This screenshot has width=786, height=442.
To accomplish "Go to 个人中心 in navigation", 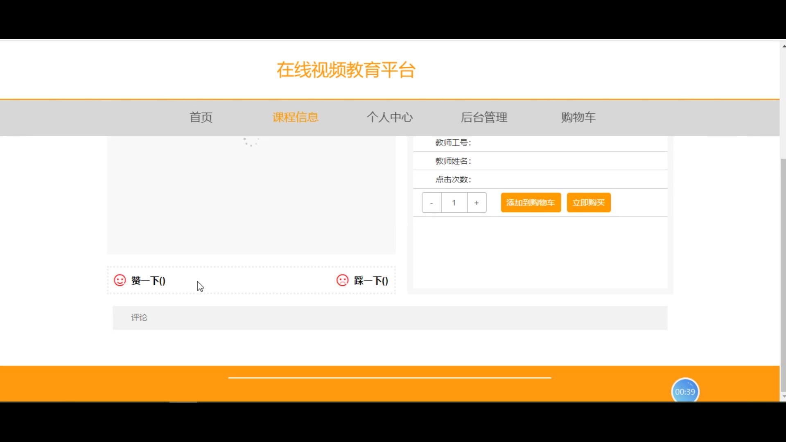I will click(x=389, y=117).
